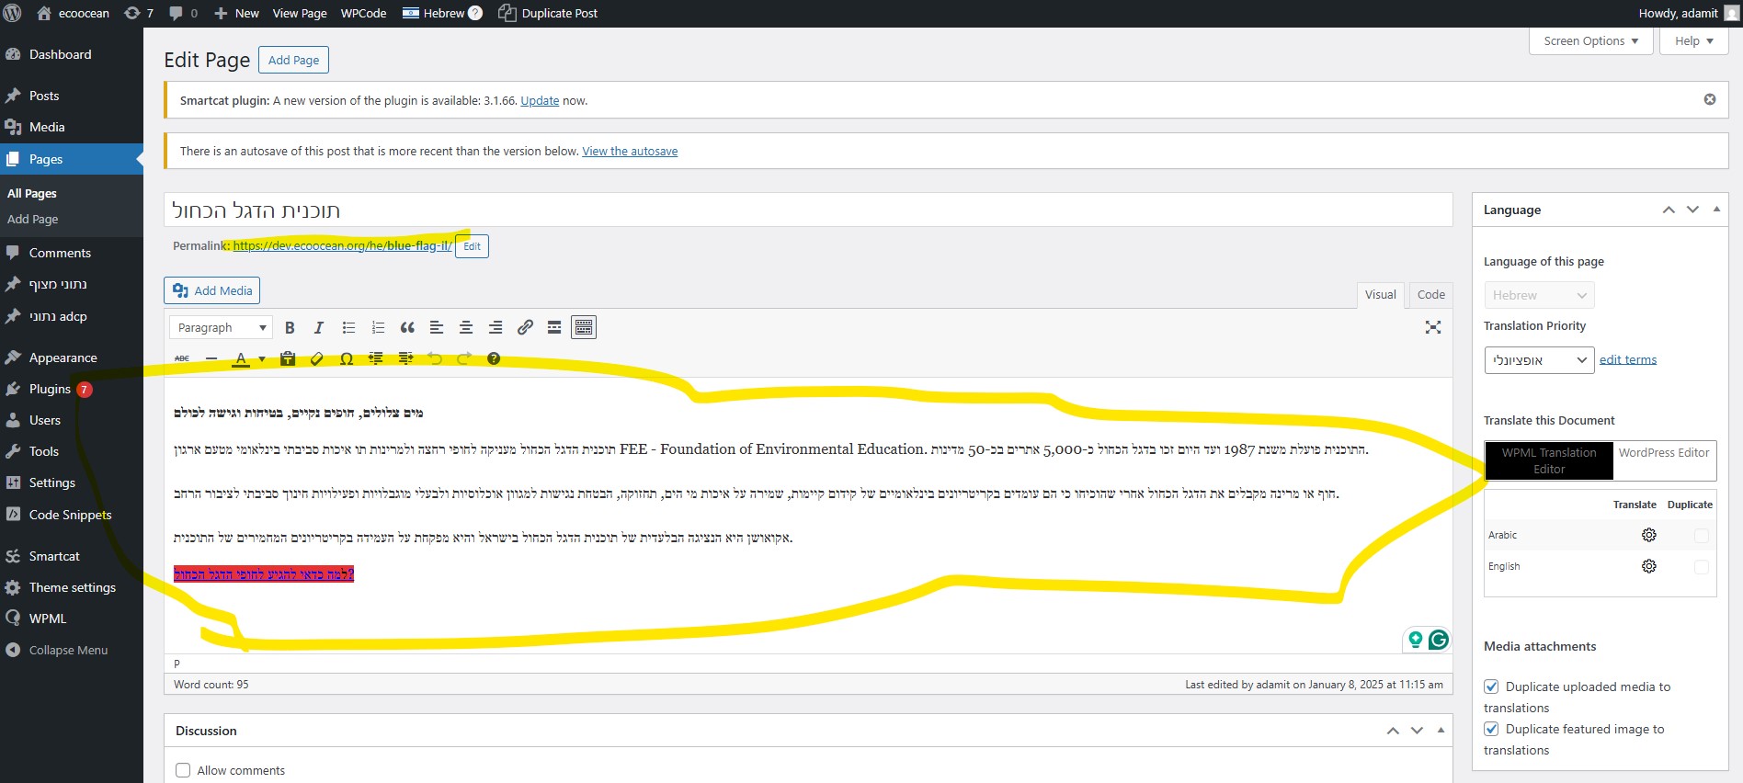The width and height of the screenshot is (1743, 783).
Task: Insert a horizontal line
Action: click(211, 358)
